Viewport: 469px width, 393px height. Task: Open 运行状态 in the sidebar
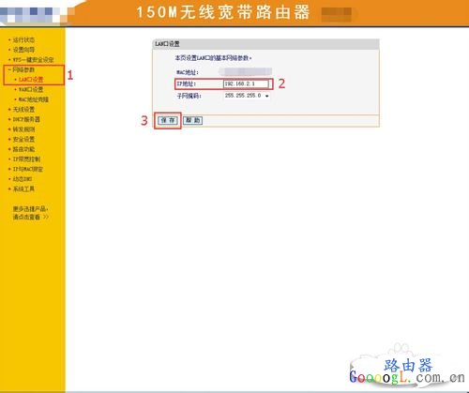point(23,39)
